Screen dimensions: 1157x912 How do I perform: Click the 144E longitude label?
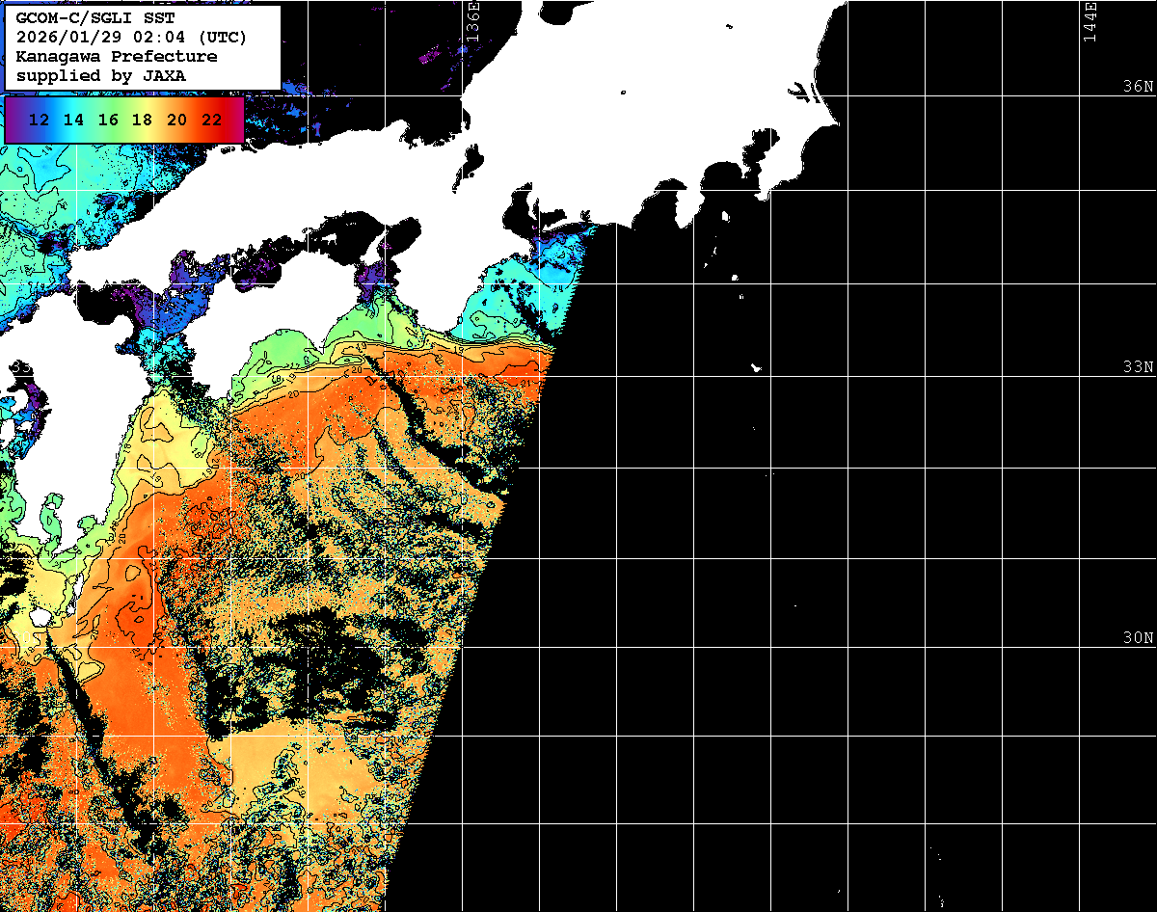[x=1090, y=20]
